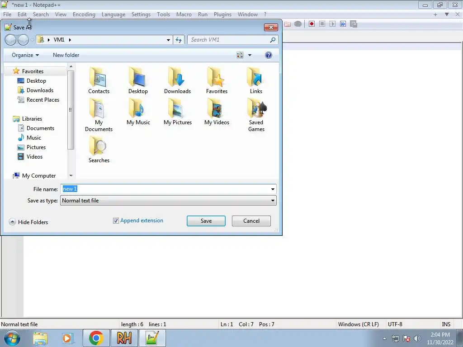Viewport: 463px width, 347px height.
Task: Show hidden system tray icons
Action: tap(384, 338)
